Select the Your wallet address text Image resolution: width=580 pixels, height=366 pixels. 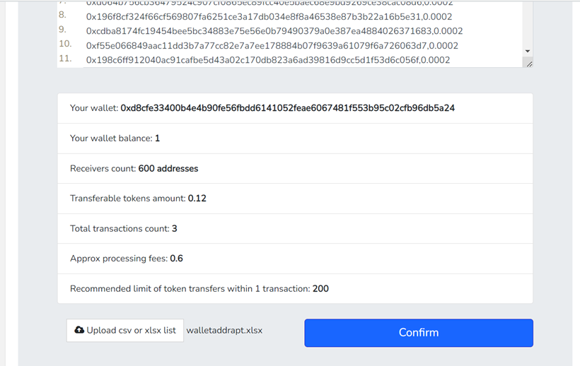pos(287,108)
